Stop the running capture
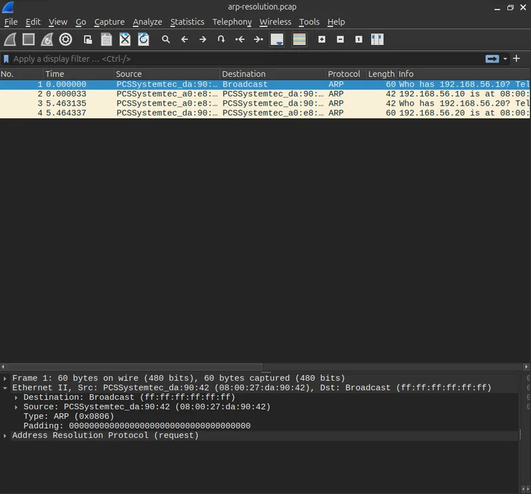 point(29,39)
